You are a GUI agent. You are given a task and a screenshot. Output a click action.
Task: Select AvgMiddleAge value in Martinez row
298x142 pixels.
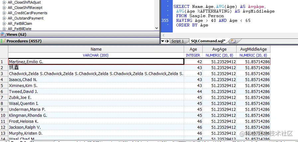(x=253, y=62)
